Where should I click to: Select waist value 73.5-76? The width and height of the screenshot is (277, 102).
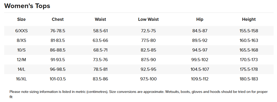pos(100,60)
